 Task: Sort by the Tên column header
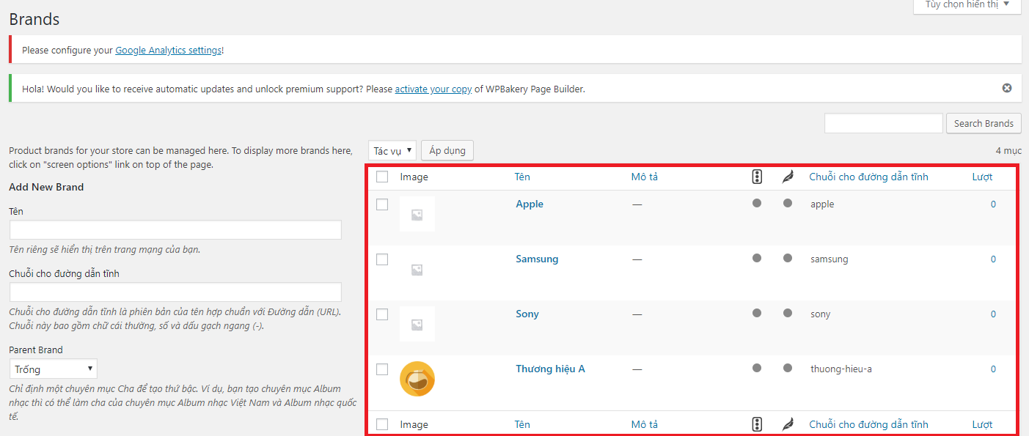[522, 177]
